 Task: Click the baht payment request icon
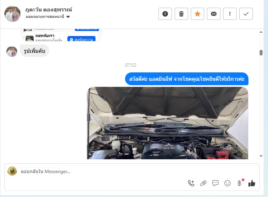(240, 183)
